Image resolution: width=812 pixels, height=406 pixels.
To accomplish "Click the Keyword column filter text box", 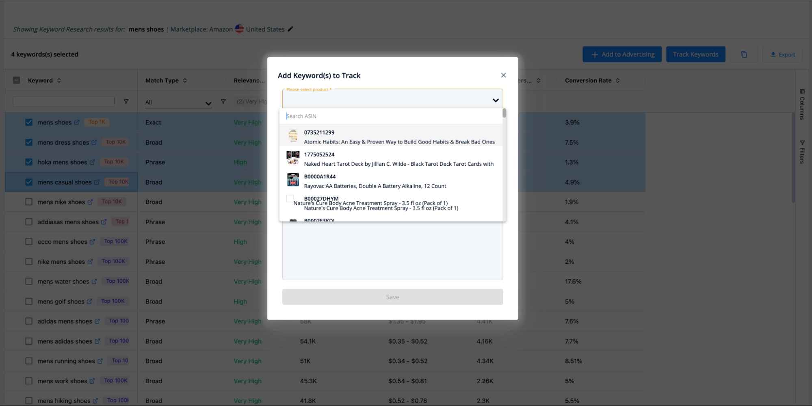I will [64, 102].
